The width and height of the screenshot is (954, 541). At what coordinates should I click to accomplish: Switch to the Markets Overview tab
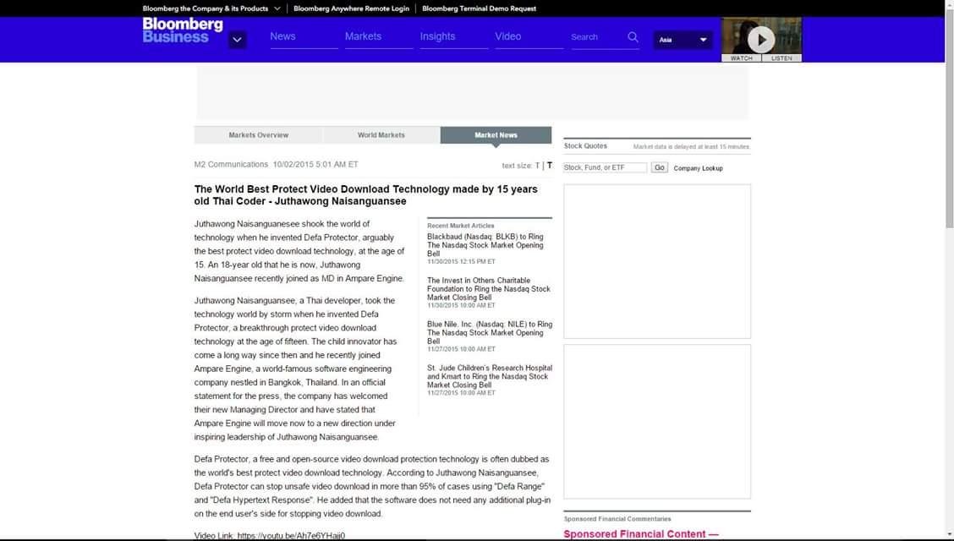coord(258,135)
